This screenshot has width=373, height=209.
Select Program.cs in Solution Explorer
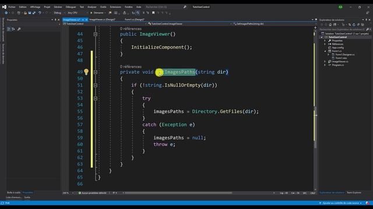[338, 65]
